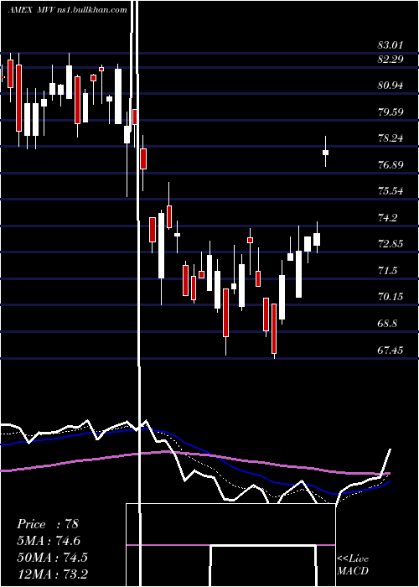Click the 74.2 price level label
The height and width of the screenshot is (587, 419).
click(387, 217)
